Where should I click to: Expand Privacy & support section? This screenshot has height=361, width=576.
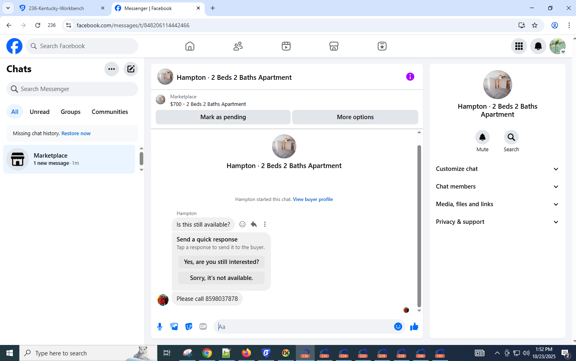point(497,222)
